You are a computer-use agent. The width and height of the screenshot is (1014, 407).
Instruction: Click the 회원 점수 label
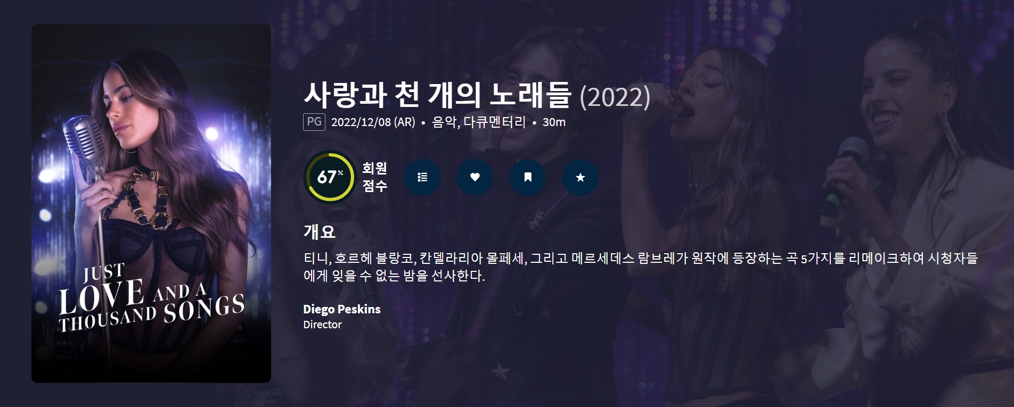[375, 177]
